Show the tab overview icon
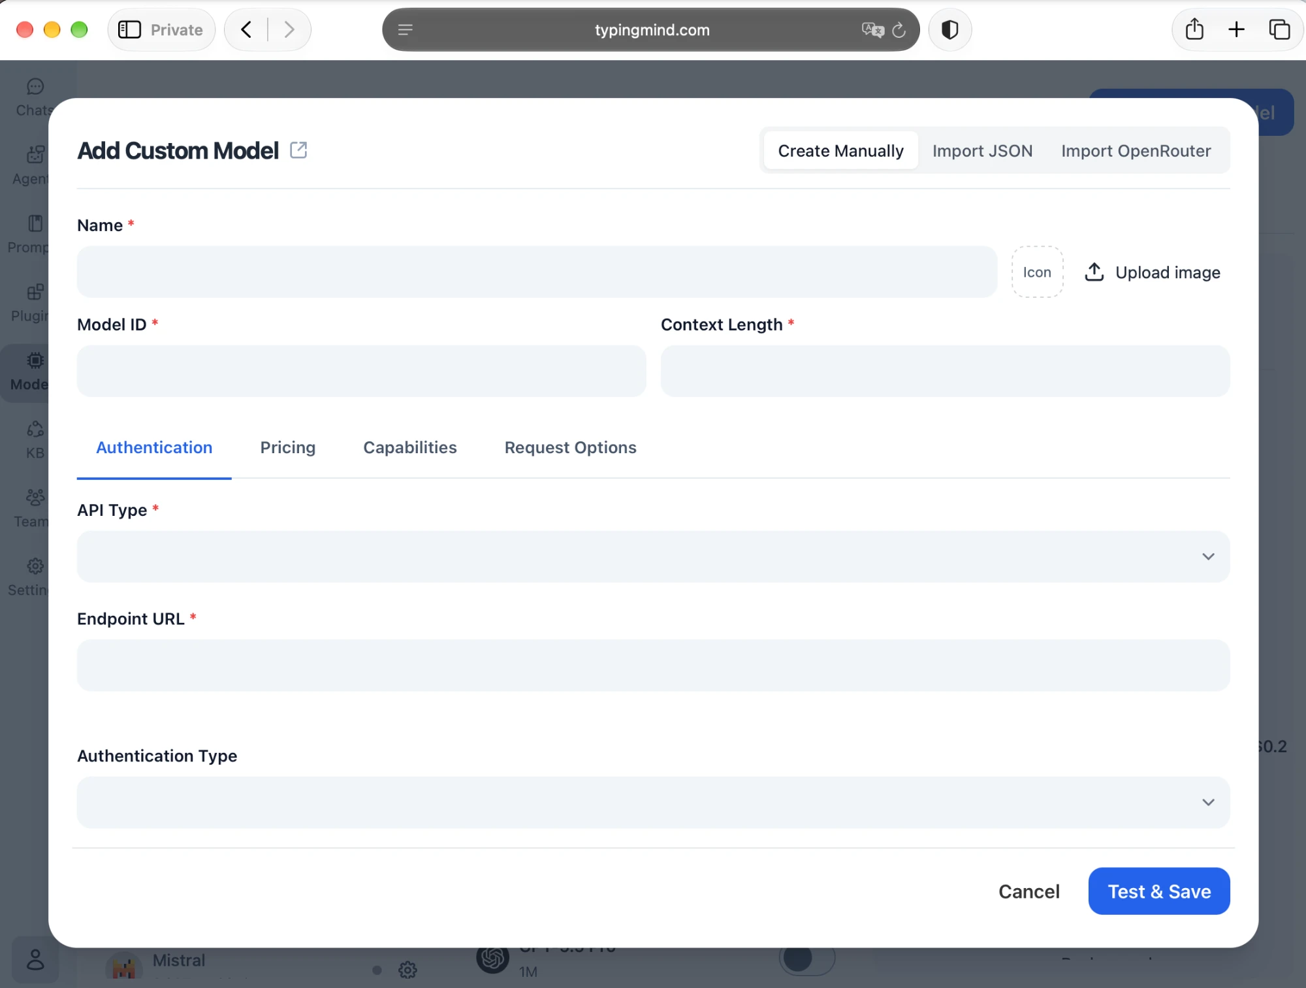The height and width of the screenshot is (988, 1306). (x=1279, y=29)
